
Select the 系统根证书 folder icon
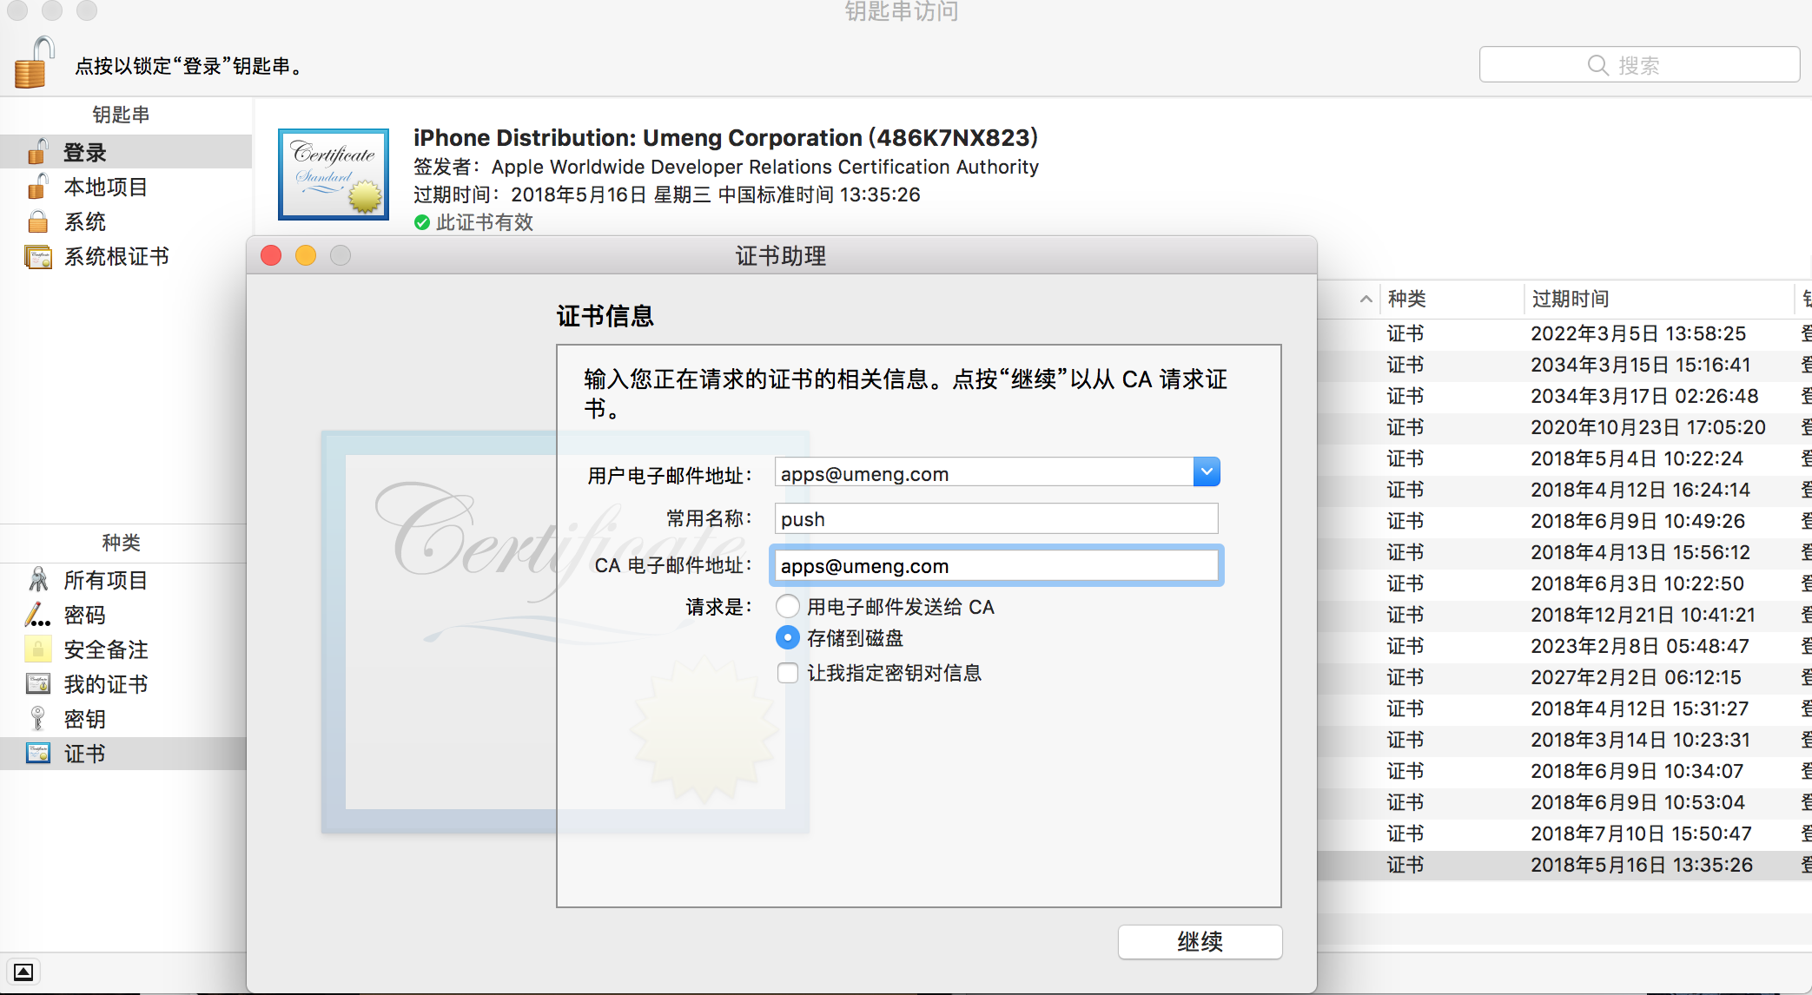(38, 257)
